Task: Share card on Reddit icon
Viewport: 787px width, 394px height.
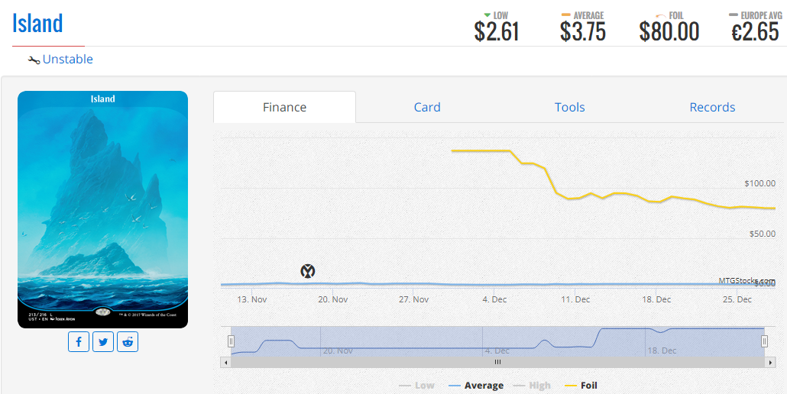Action: 128,342
